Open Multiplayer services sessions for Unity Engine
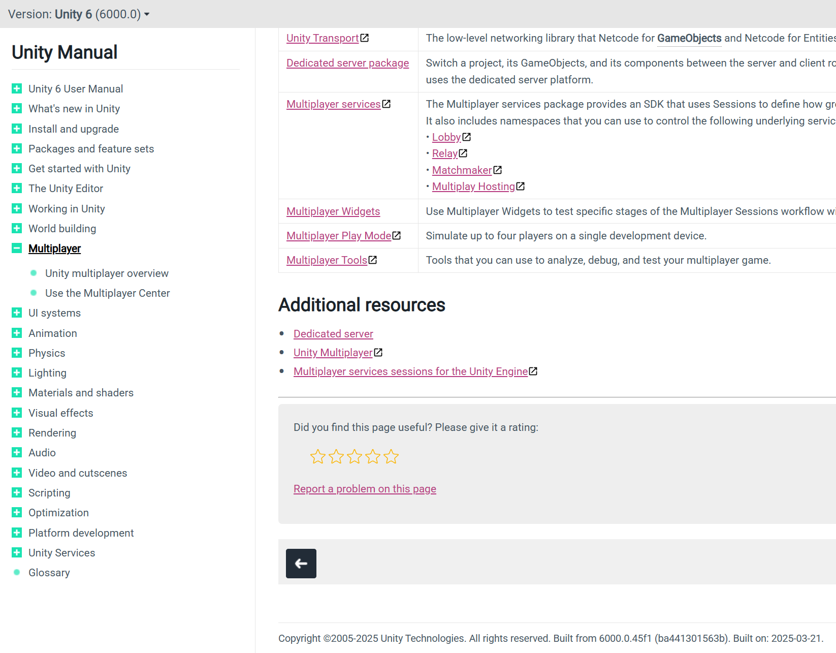 [410, 371]
